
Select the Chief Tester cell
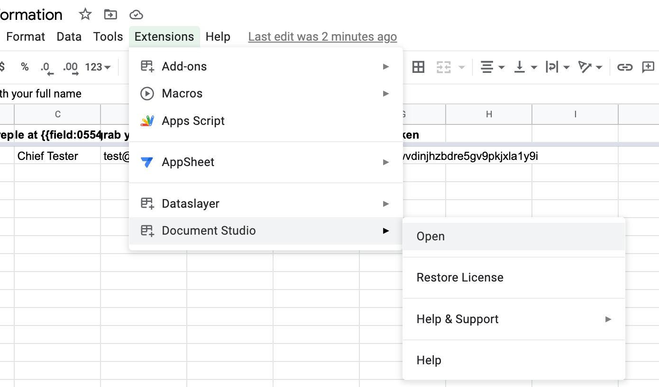pyautogui.click(x=57, y=156)
